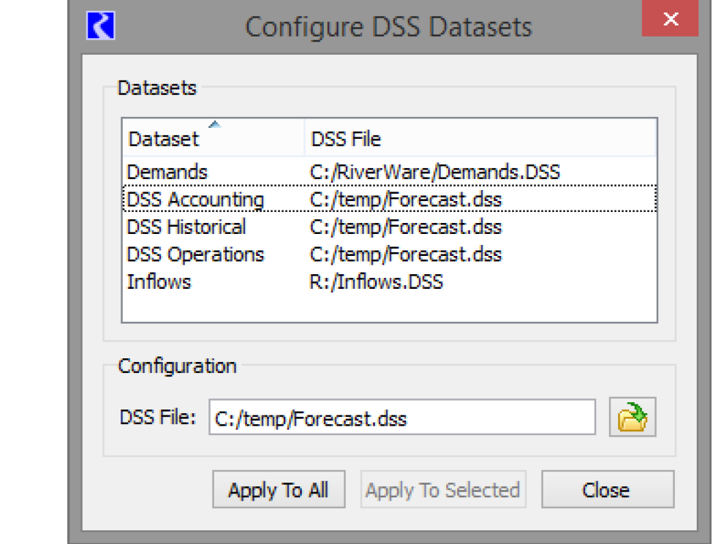Sort the list by Dataset column header
The height and width of the screenshot is (544, 713).
click(x=164, y=139)
